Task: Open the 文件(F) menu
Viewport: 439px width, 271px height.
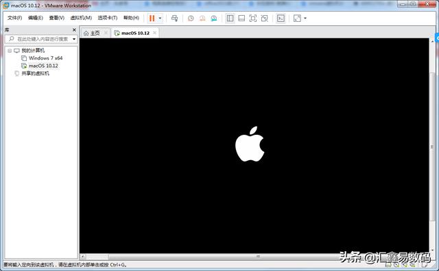Action: tap(14, 18)
